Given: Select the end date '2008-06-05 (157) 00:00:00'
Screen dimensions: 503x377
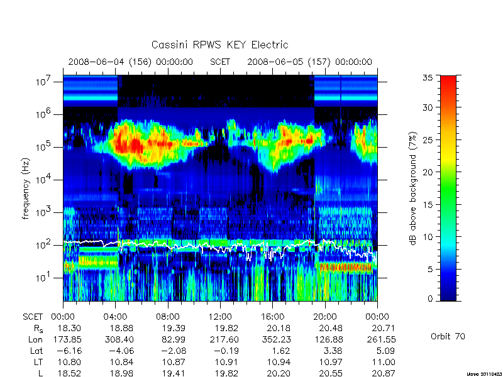Looking at the screenshot, I should [309, 62].
